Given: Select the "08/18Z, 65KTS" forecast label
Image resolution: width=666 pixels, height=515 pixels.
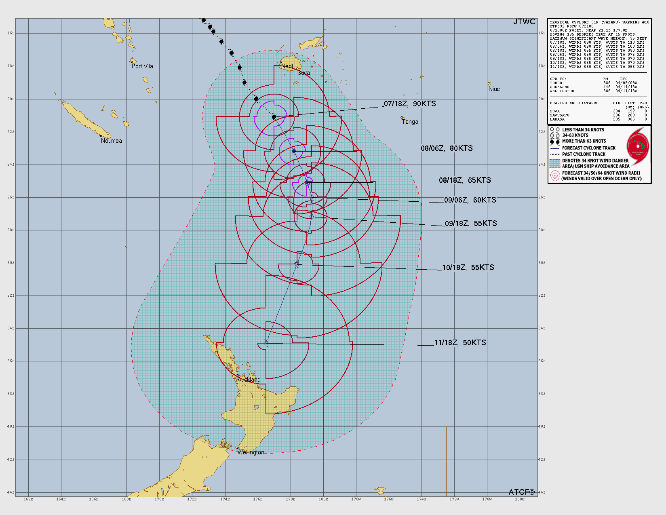Looking at the screenshot, I should [465, 180].
